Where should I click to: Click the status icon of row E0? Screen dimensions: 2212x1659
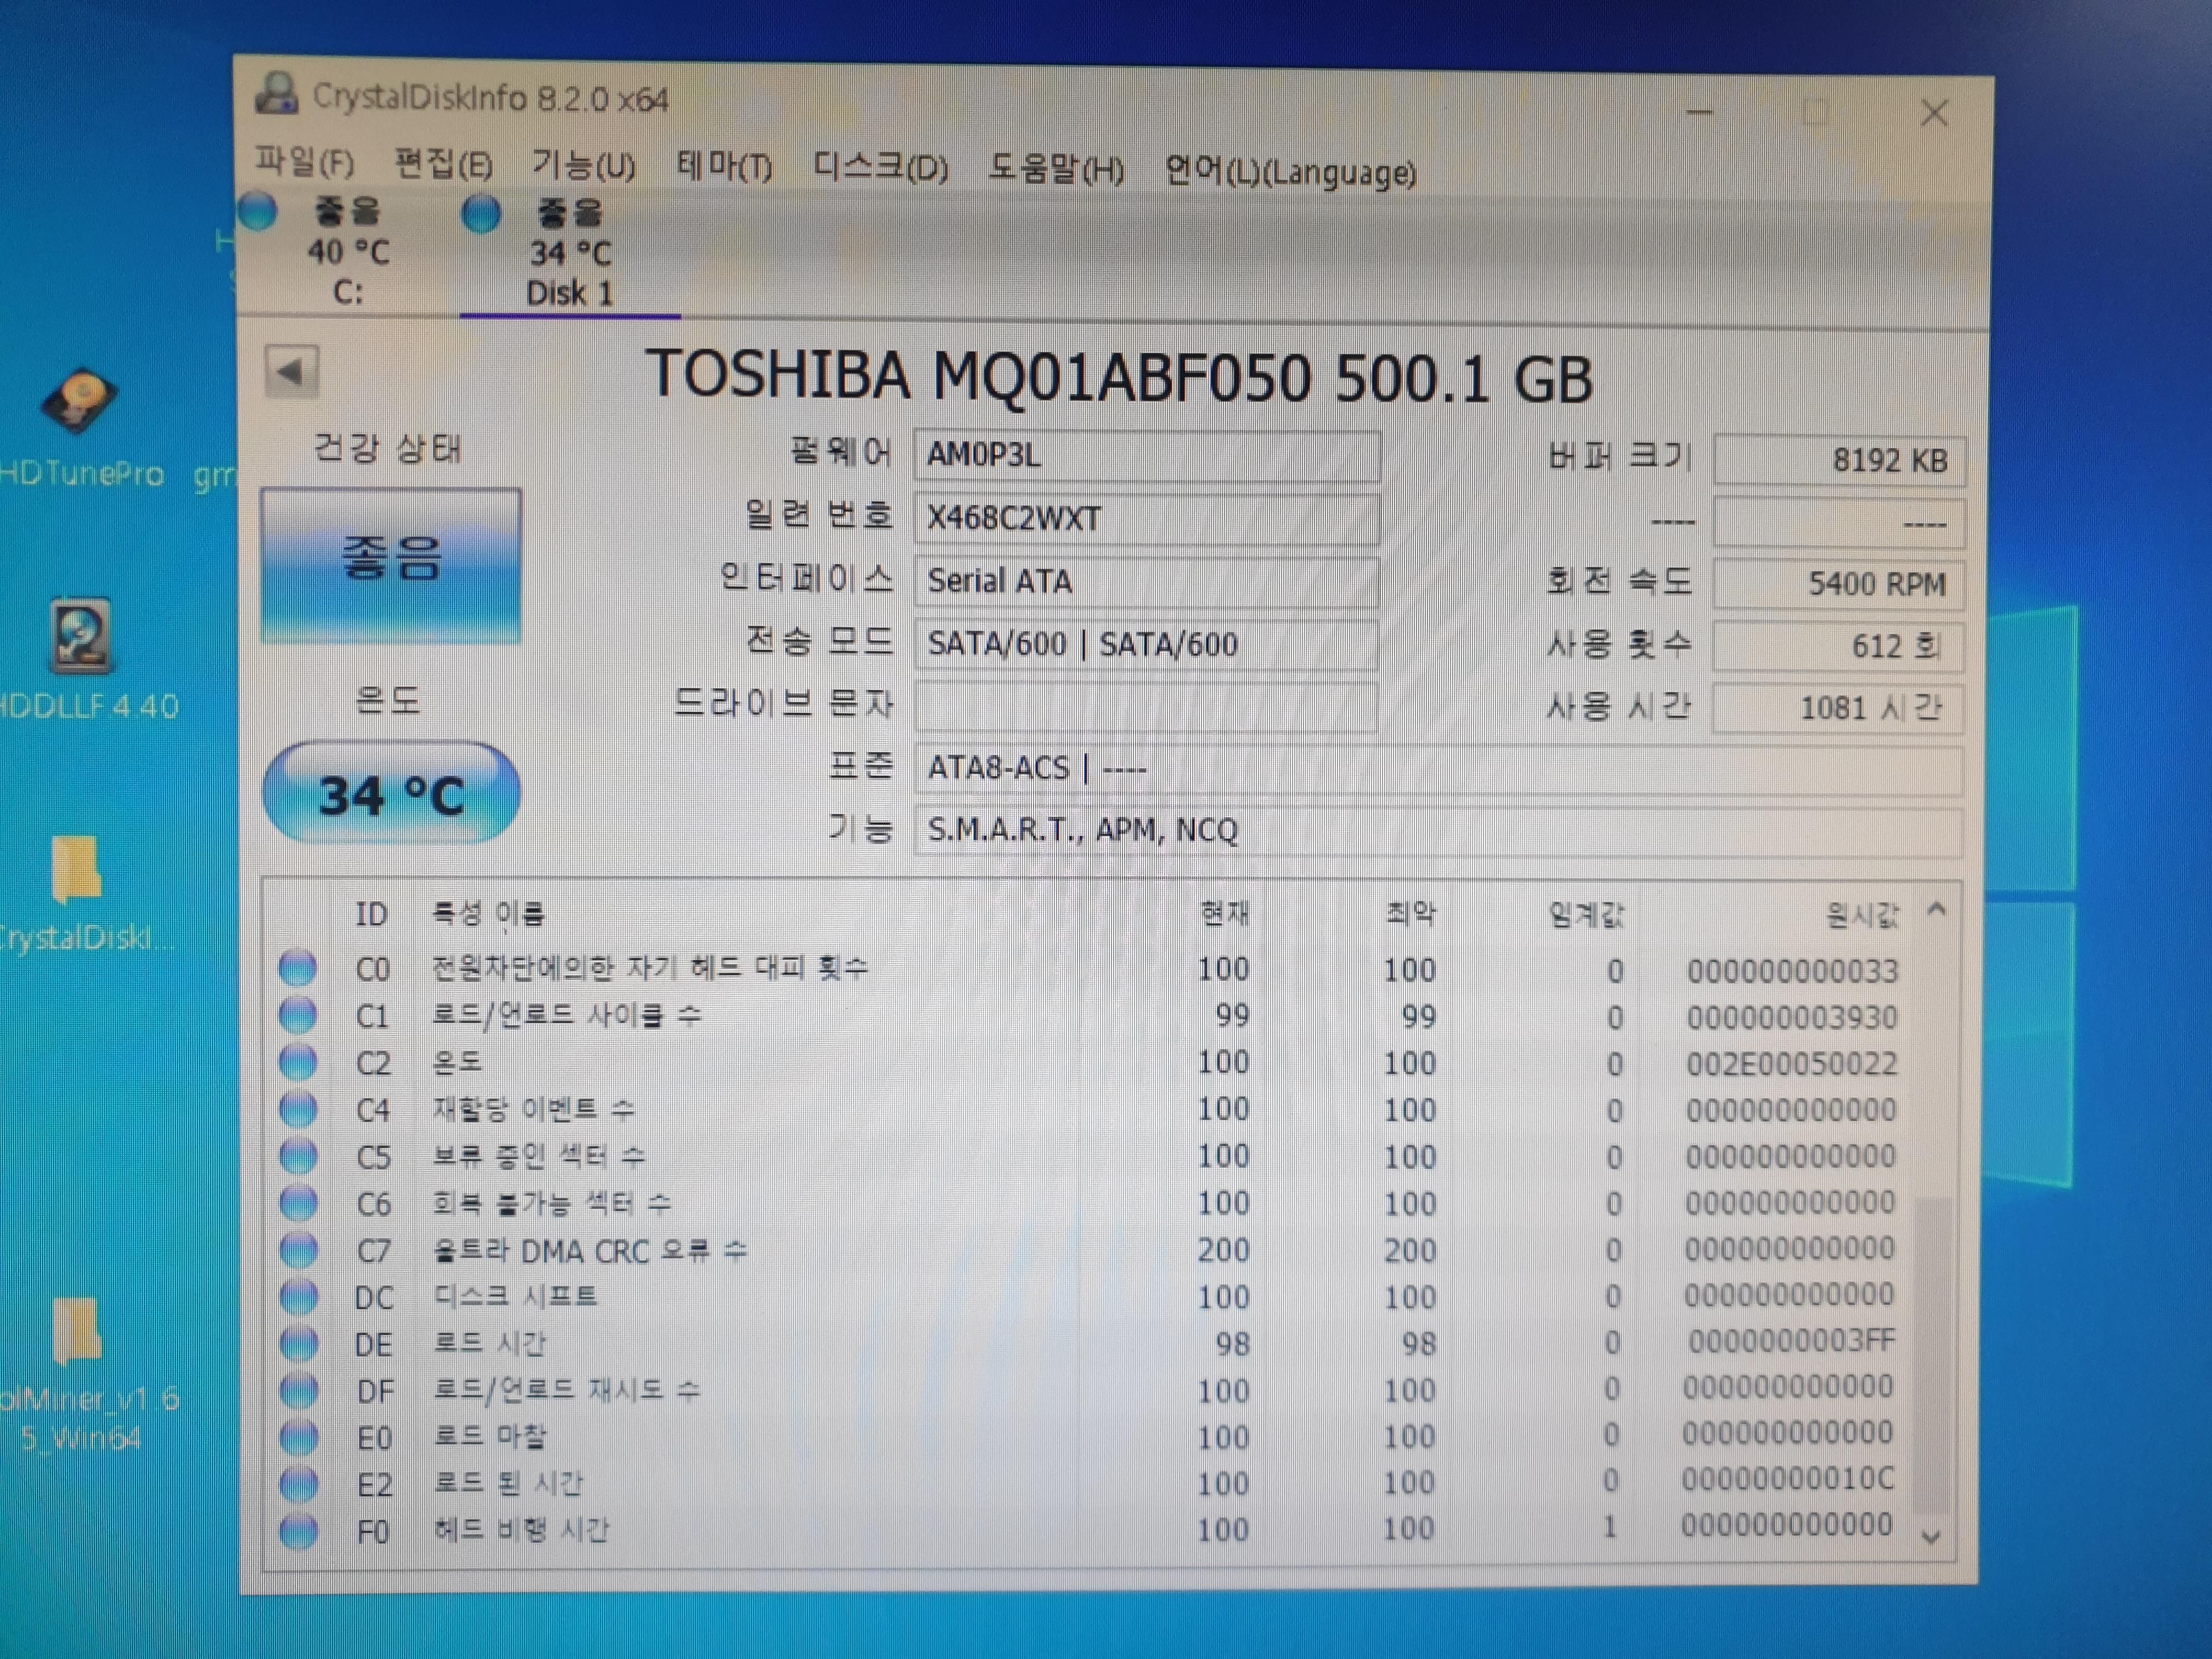pos(298,1437)
